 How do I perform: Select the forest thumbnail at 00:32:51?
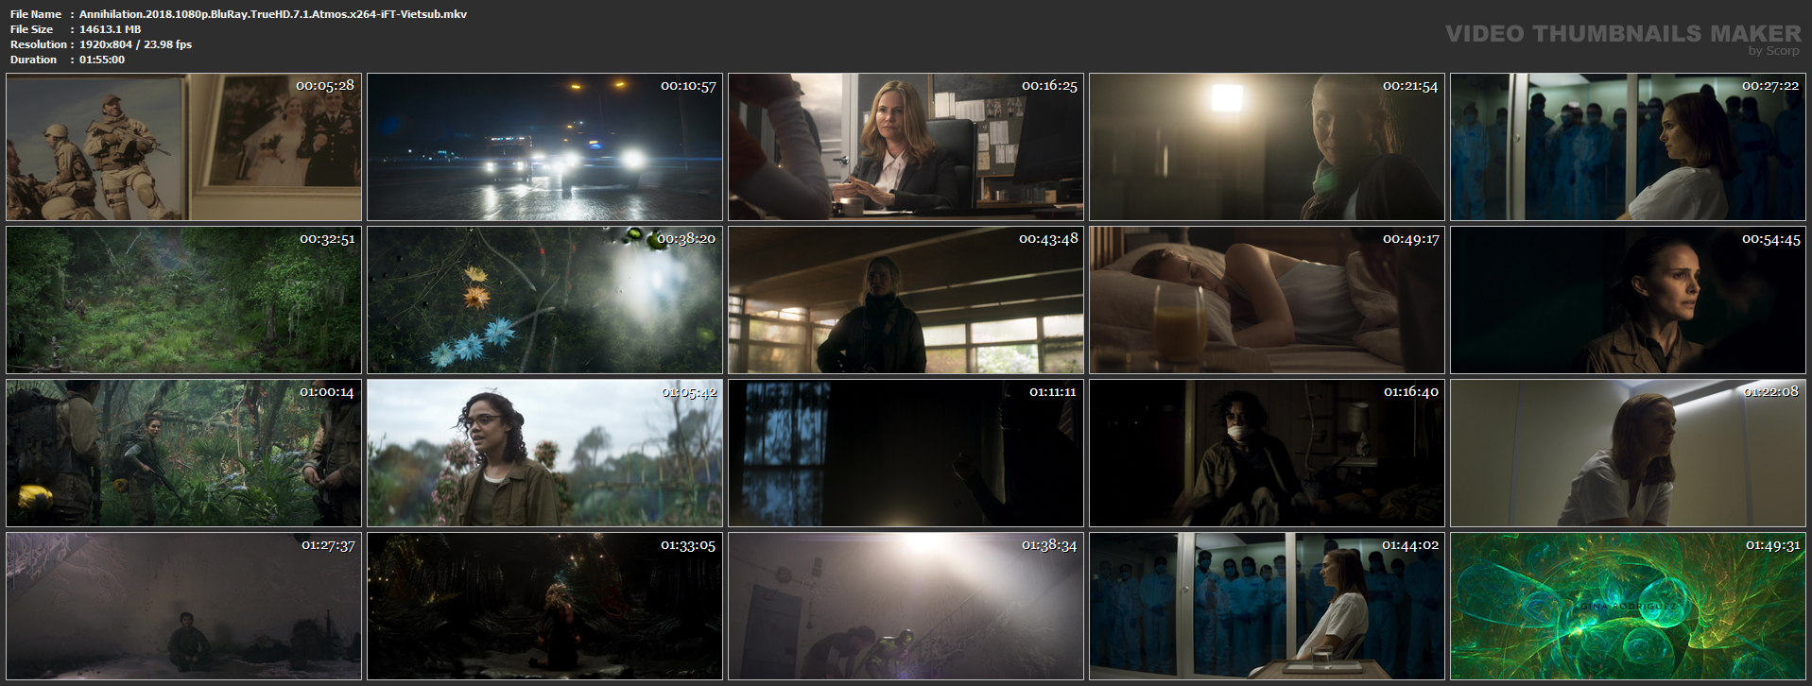[x=183, y=300]
